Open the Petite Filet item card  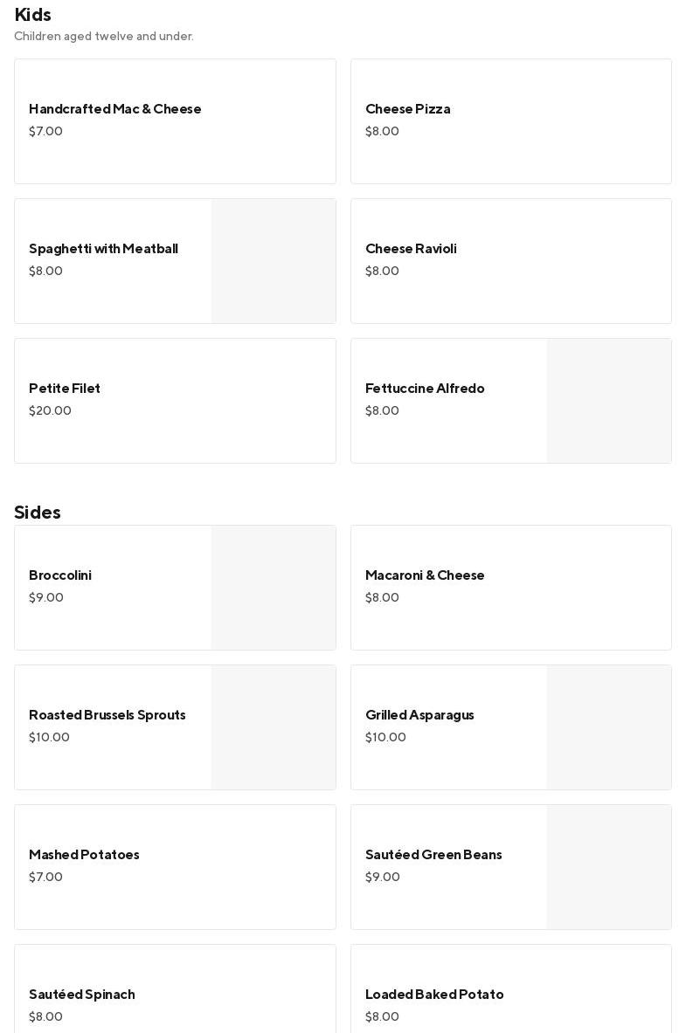click(x=175, y=401)
